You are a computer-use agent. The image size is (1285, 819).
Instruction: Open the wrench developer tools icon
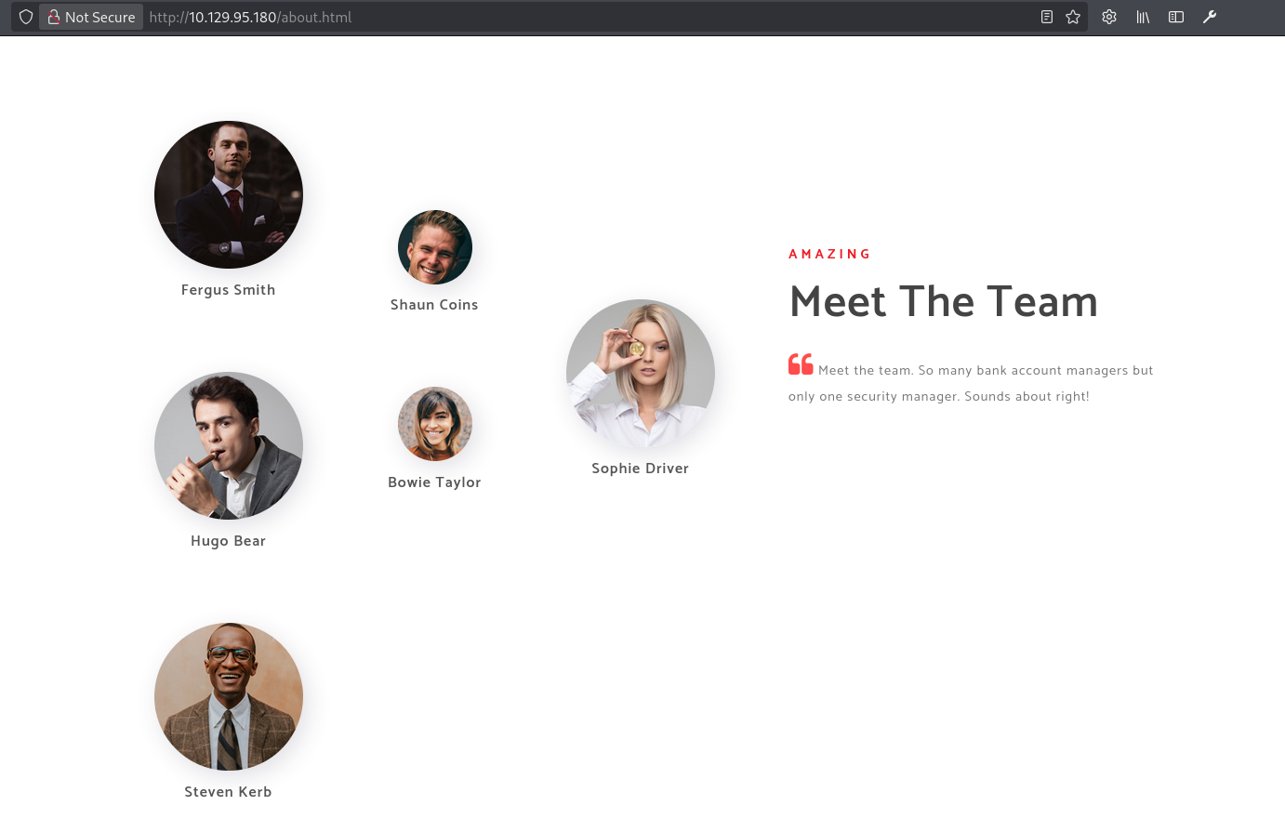pos(1210,17)
